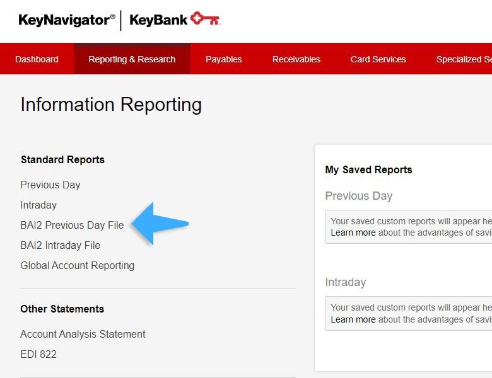This screenshot has width=492, height=378.
Task: Open the Dashboard tab
Action: 37,59
